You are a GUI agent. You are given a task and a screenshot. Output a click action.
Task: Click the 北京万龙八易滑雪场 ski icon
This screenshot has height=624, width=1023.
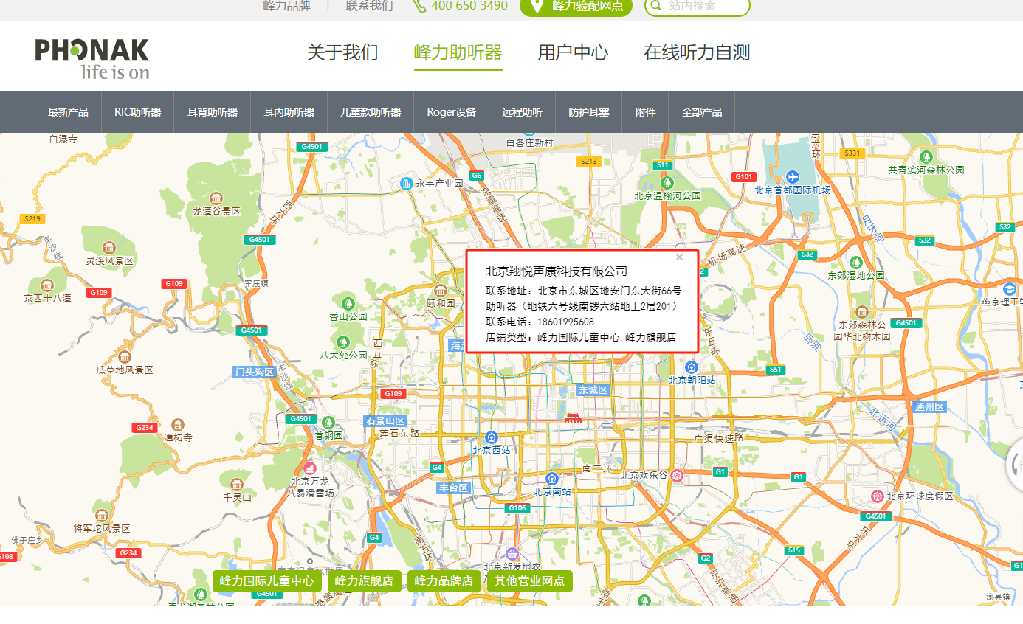click(x=311, y=468)
